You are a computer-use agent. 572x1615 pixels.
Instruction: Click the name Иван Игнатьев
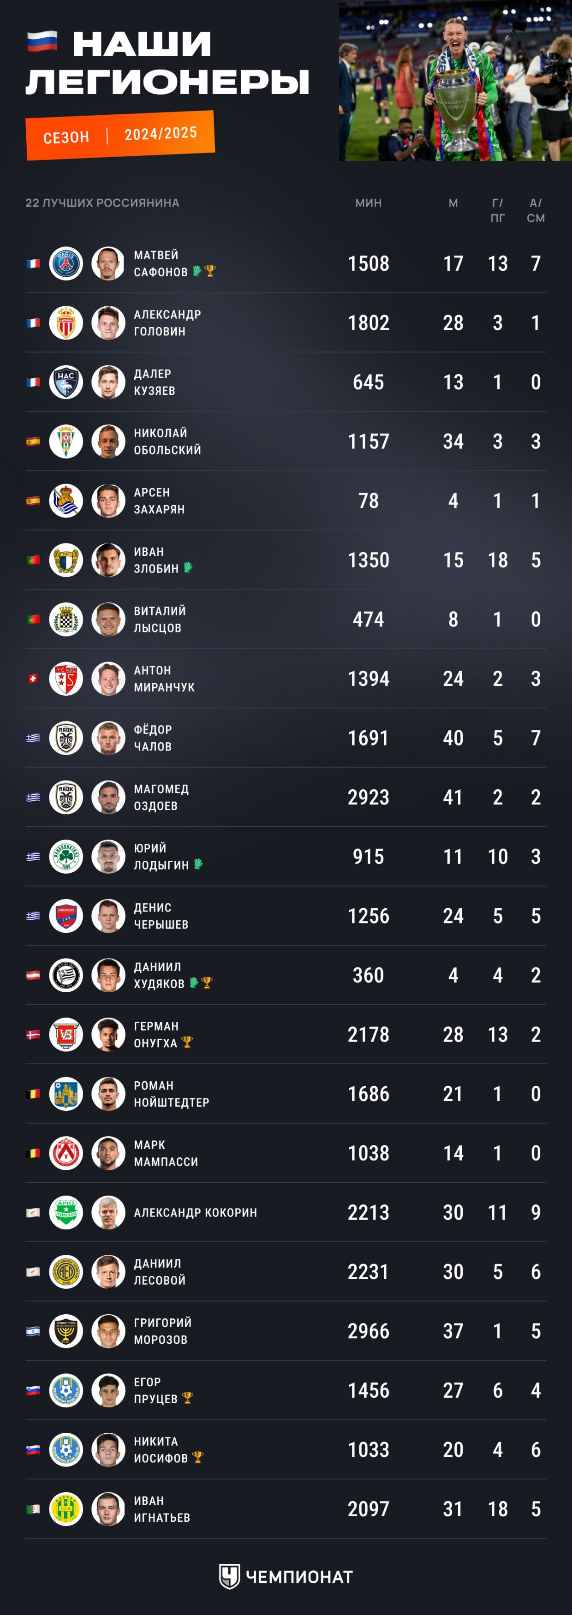162,1509
